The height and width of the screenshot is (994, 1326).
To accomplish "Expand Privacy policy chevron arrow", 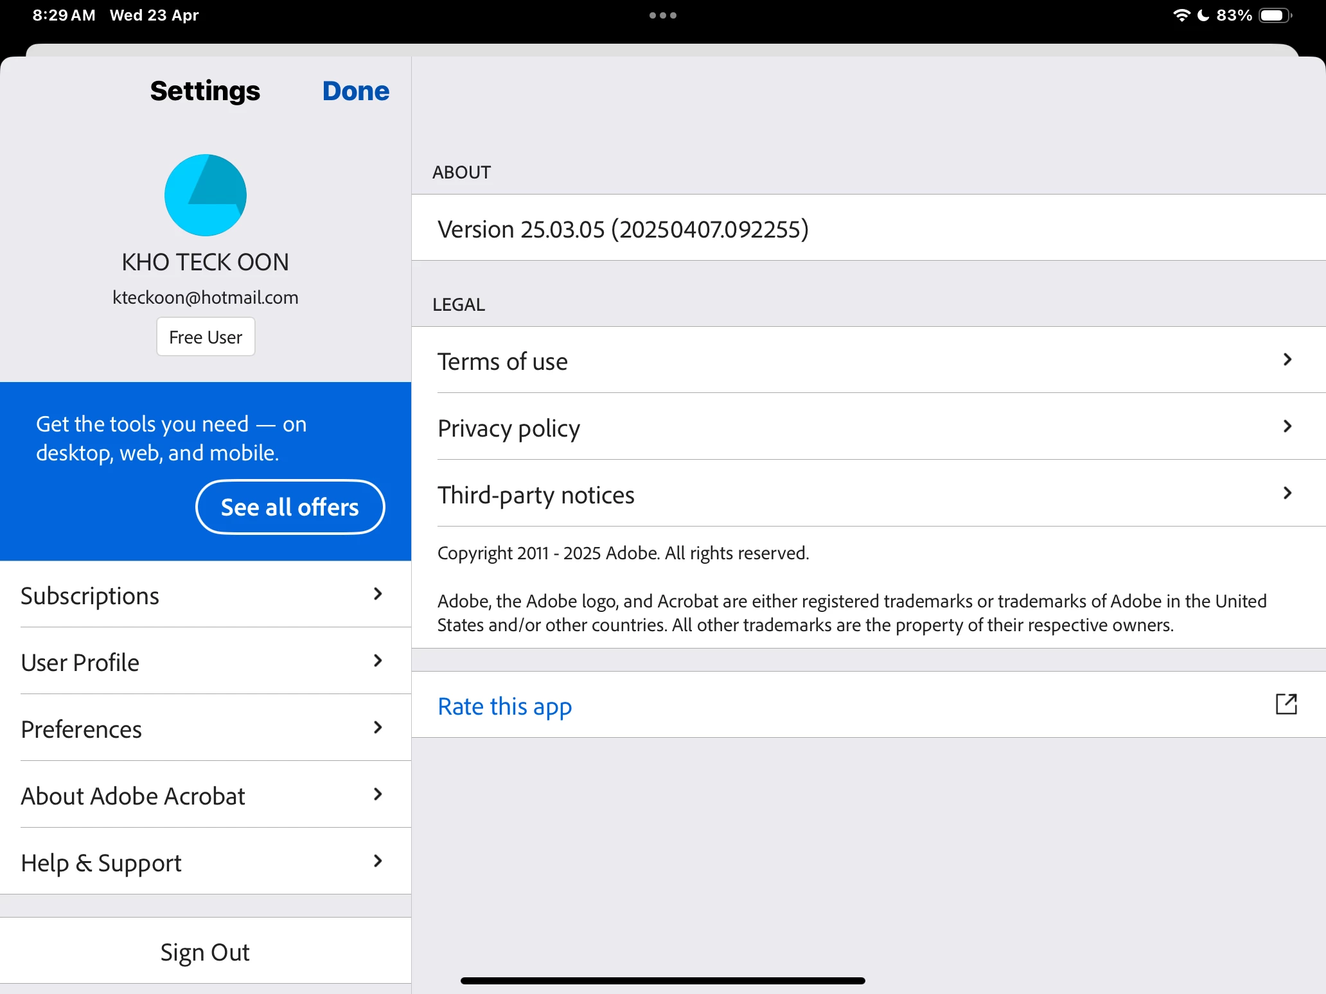I will pos(1287,426).
